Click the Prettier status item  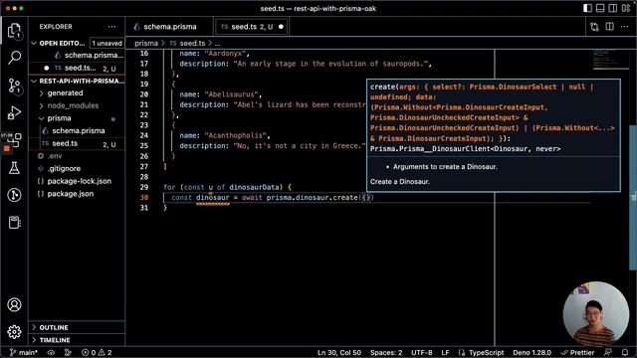click(x=577, y=352)
